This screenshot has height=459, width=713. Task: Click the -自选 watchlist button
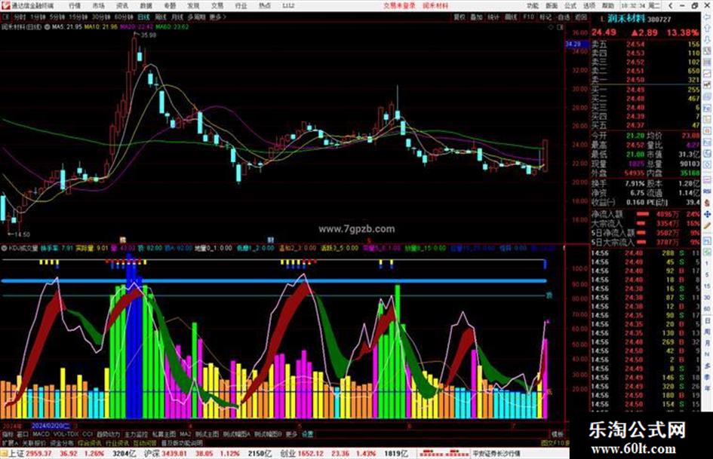coord(564,17)
